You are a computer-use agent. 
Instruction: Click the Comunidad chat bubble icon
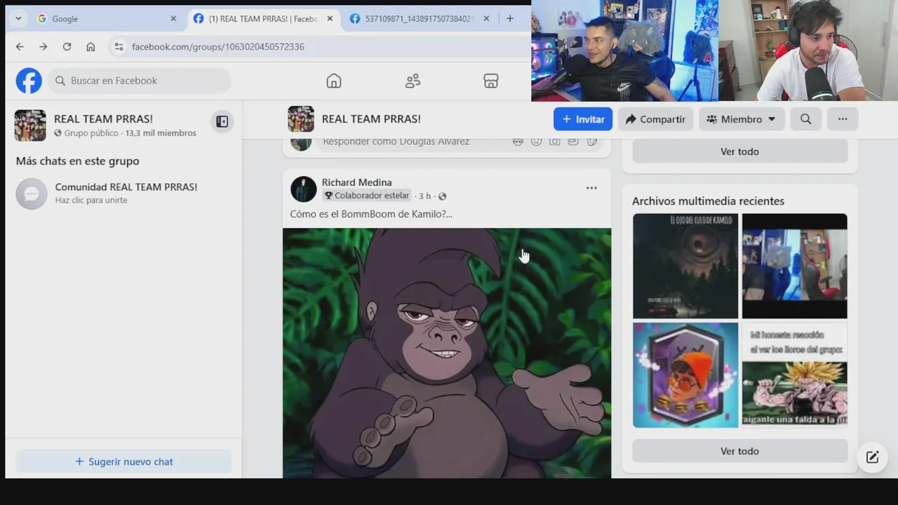pos(32,194)
